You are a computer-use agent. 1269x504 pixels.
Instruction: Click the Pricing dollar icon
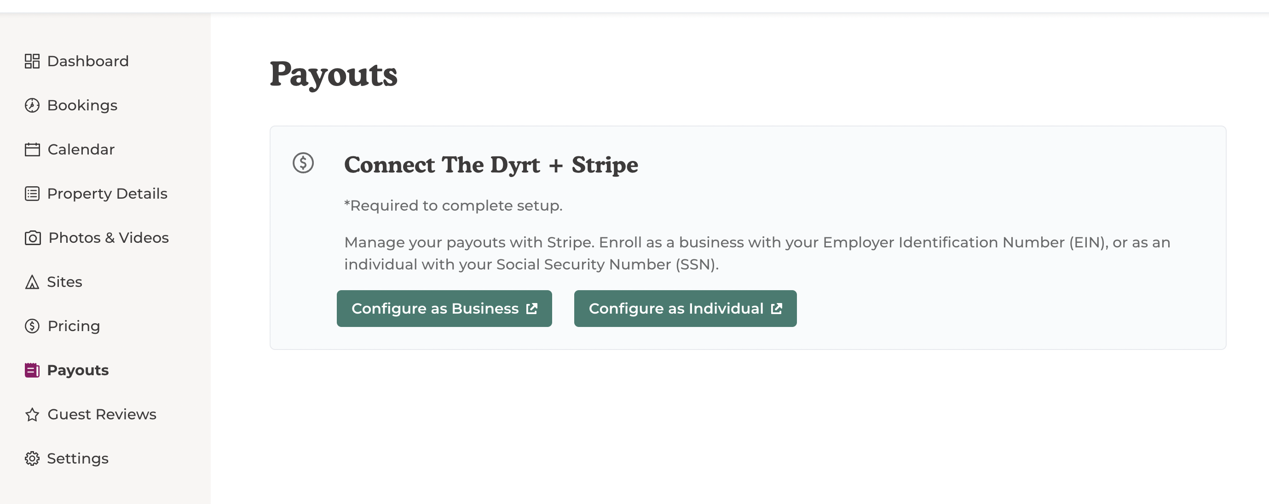pyautogui.click(x=32, y=326)
